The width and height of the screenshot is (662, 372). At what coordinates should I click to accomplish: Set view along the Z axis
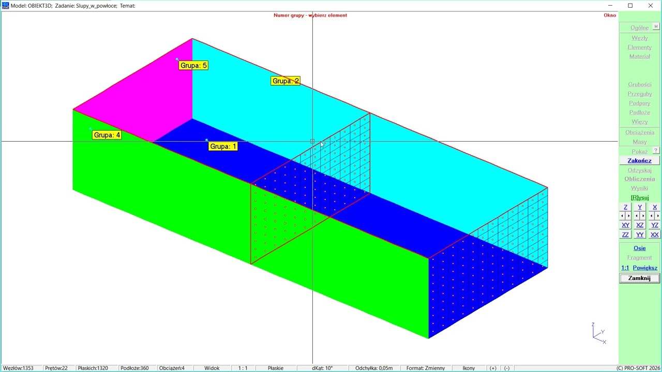click(x=625, y=207)
